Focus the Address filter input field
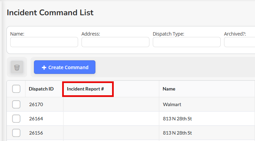 [115, 42]
